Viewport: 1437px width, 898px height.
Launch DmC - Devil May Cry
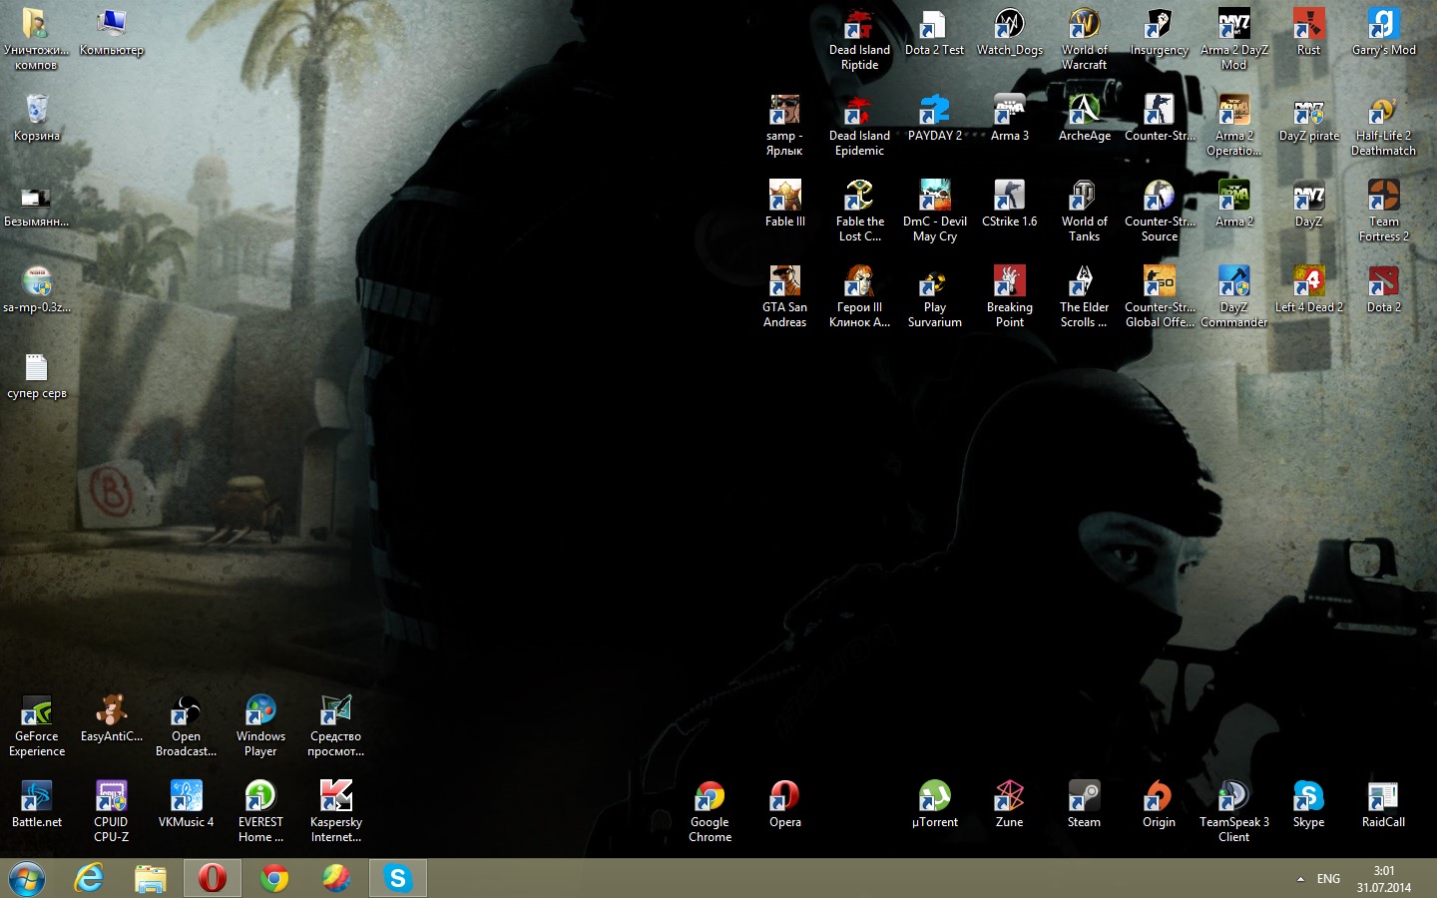[x=934, y=212]
